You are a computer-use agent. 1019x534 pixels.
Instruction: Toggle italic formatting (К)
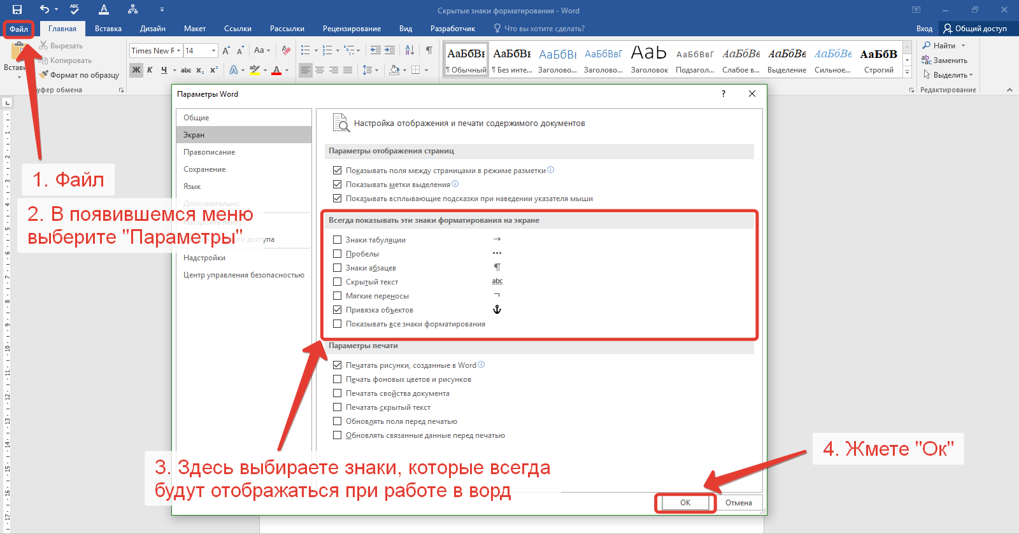(x=150, y=70)
